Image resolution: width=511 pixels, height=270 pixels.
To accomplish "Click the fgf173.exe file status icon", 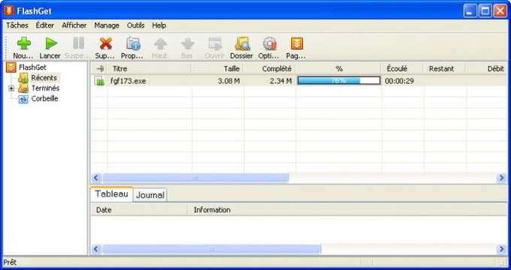I will point(99,81).
